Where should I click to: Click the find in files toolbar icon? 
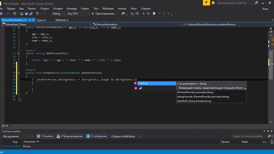point(123,14)
